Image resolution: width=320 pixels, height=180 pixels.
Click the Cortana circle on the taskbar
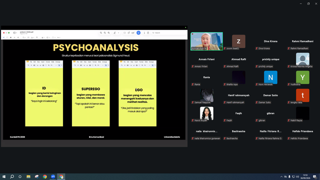(20, 176)
